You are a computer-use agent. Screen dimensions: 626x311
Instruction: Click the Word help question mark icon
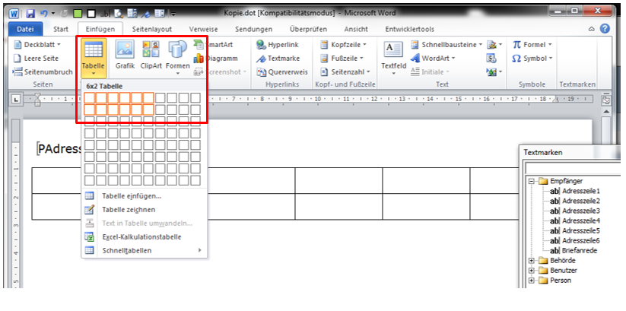pyautogui.click(x=605, y=29)
